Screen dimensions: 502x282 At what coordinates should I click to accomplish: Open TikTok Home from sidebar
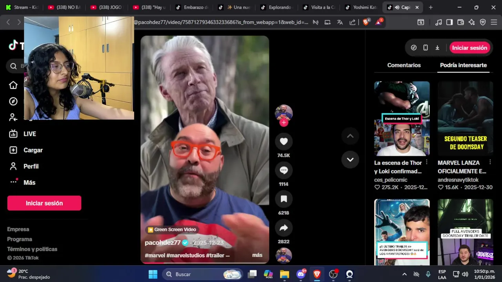tap(13, 85)
